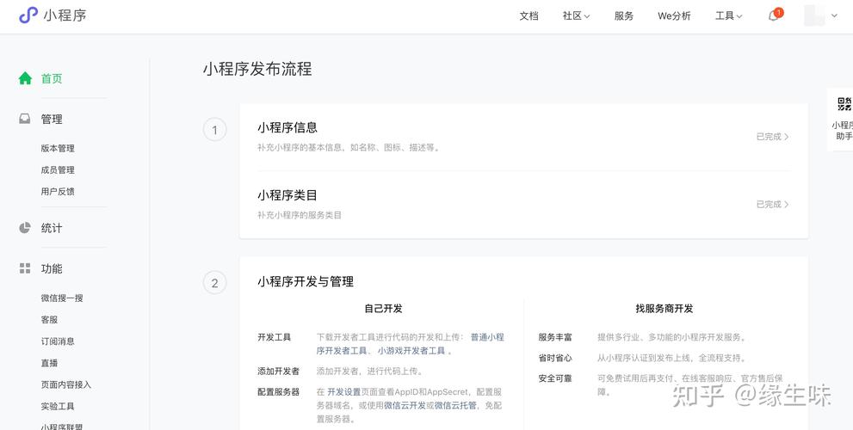Click the 开发设置 link
Image resolution: width=853 pixels, height=430 pixels.
click(x=343, y=392)
